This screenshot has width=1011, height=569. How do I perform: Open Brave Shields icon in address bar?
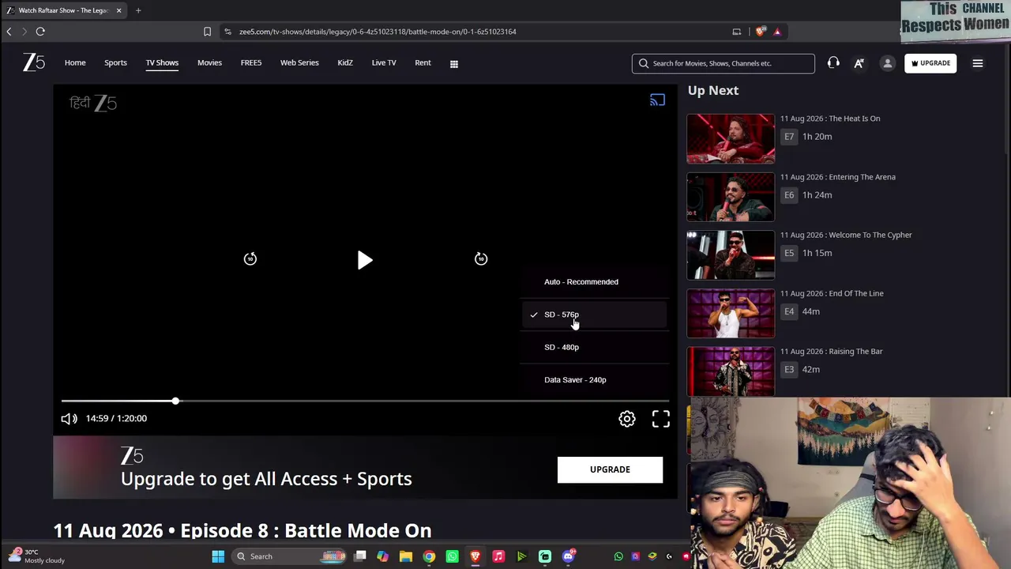coord(761,32)
